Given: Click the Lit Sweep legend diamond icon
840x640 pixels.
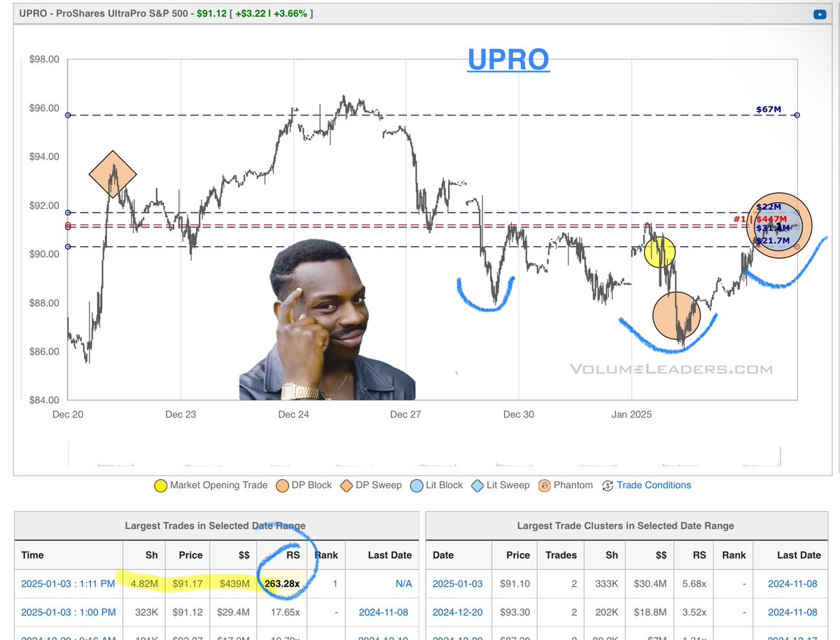Looking at the screenshot, I should pos(477,485).
